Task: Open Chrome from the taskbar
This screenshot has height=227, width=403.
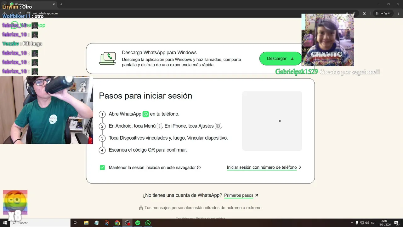Action: pos(117,223)
